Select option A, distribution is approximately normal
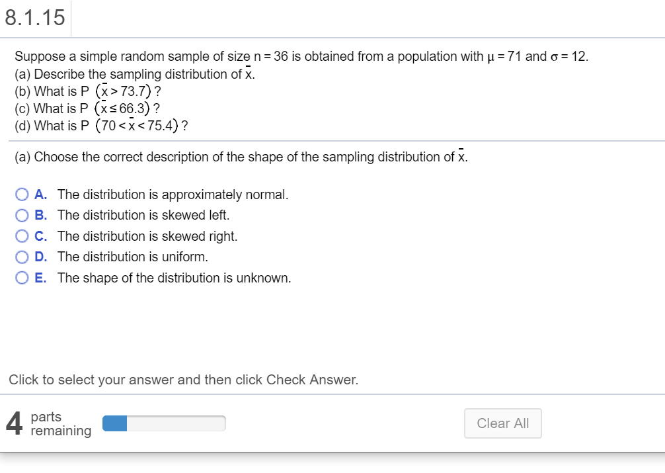The width and height of the screenshot is (665, 473). [x=22, y=194]
